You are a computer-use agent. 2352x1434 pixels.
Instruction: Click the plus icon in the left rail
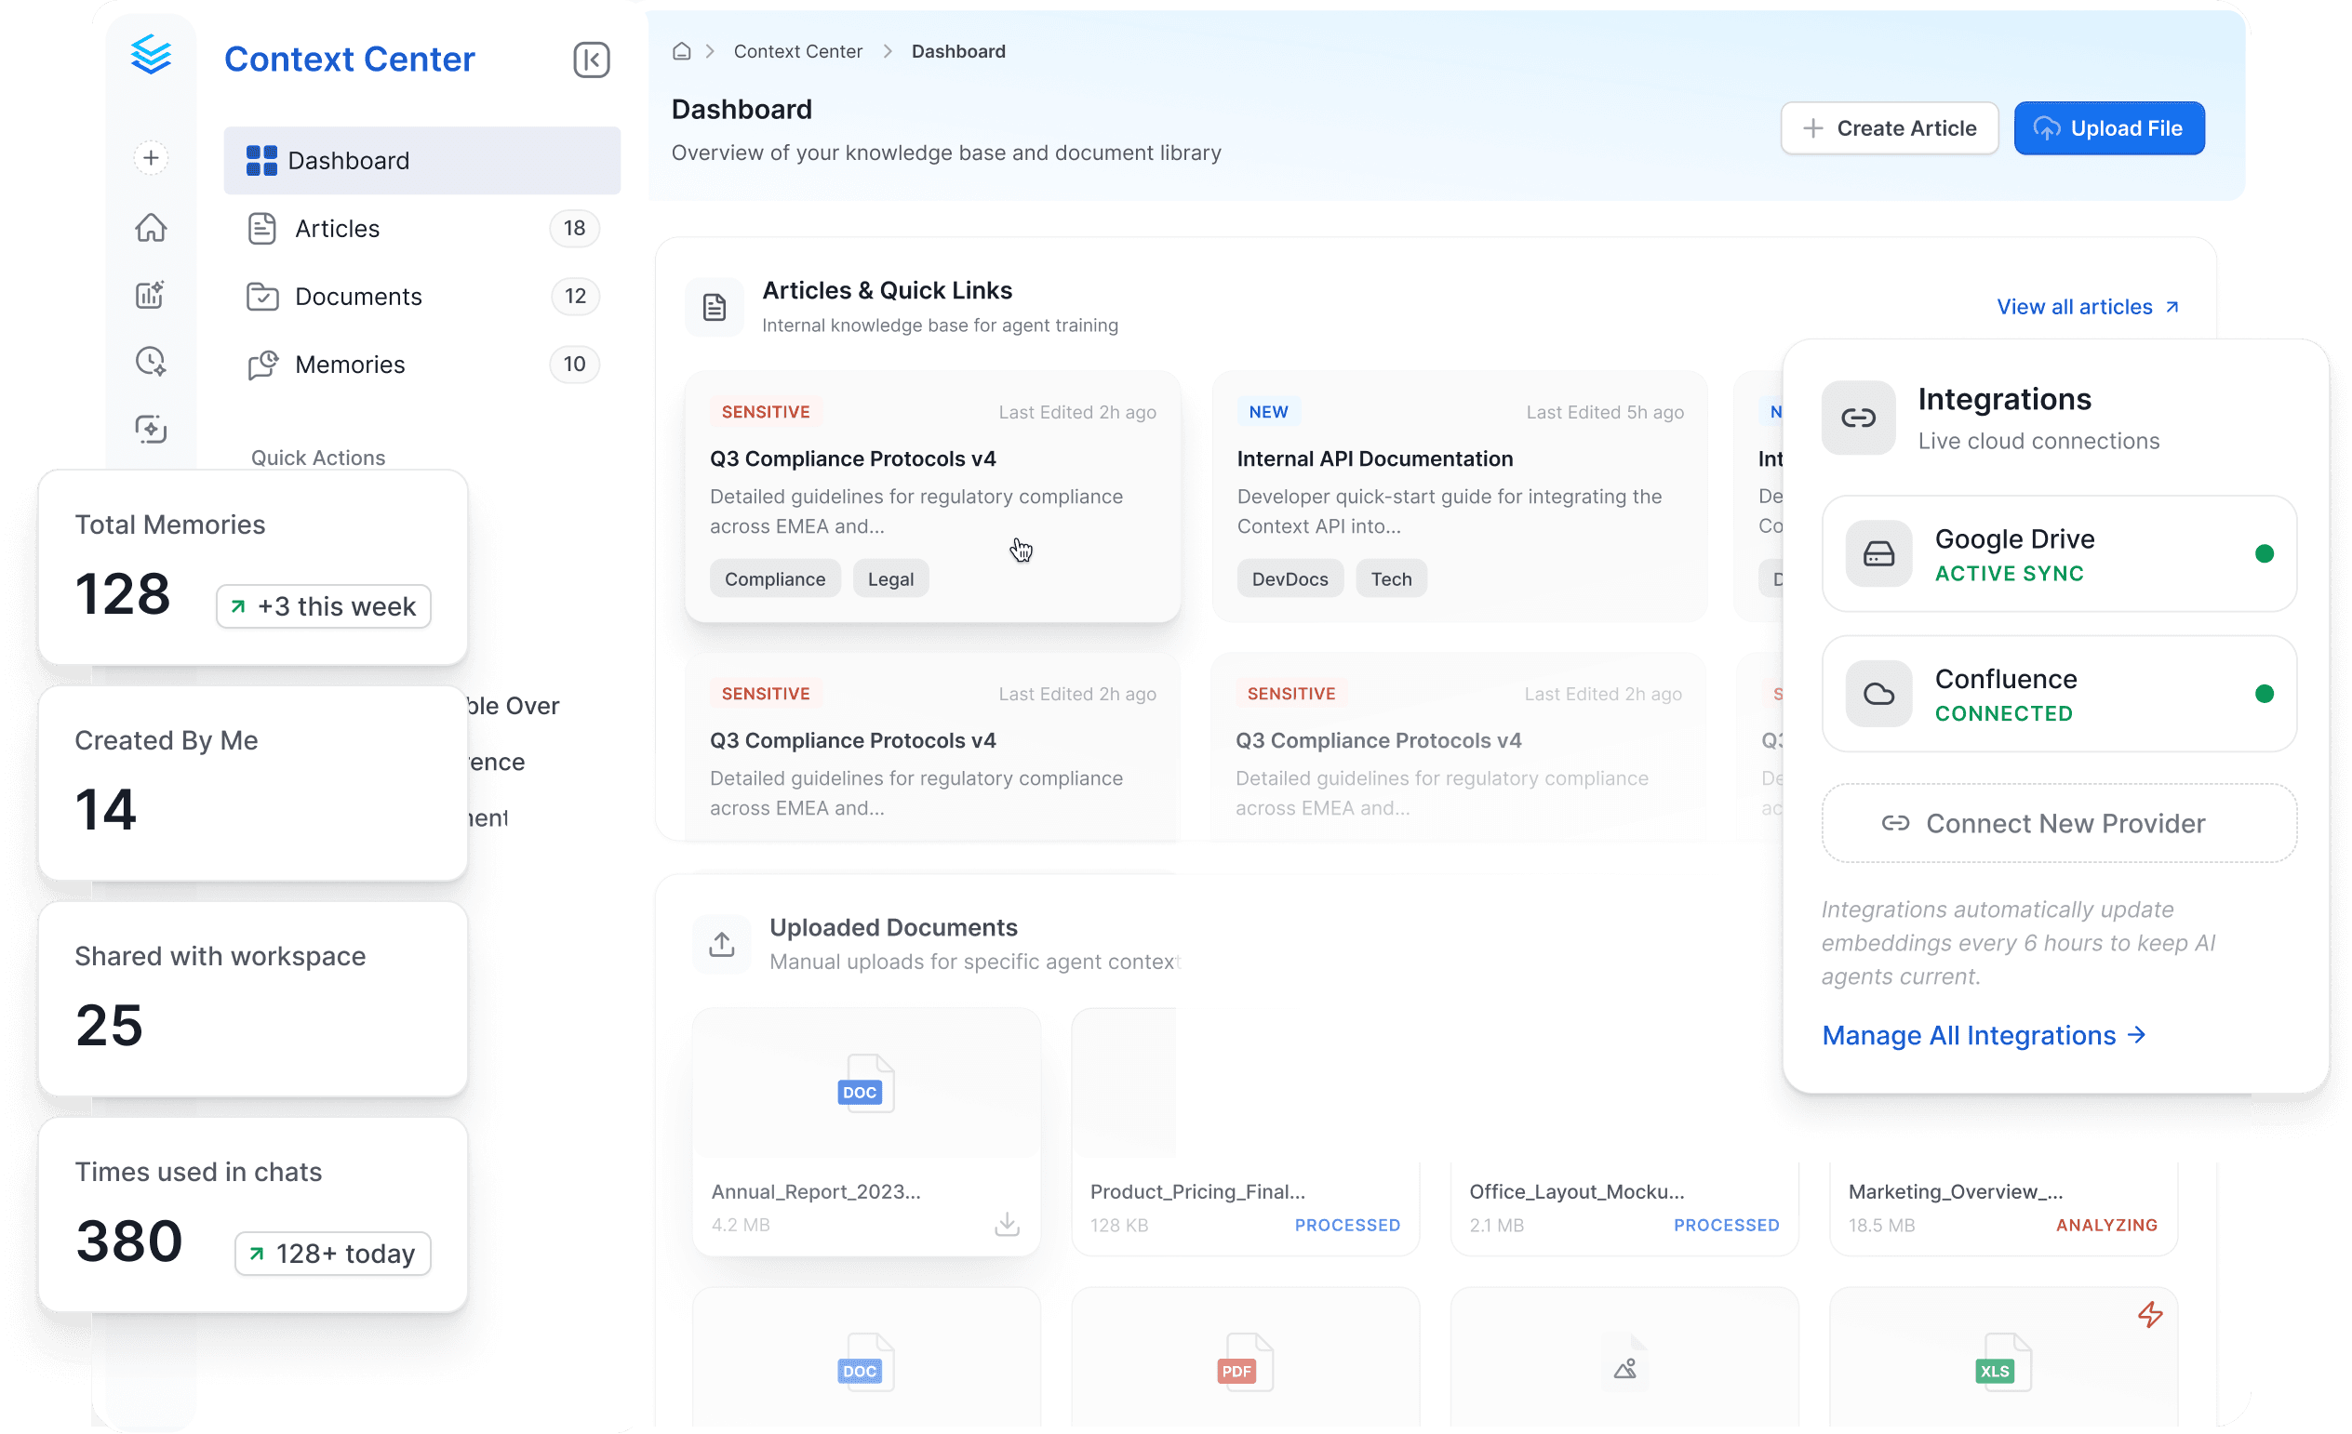[x=151, y=158]
